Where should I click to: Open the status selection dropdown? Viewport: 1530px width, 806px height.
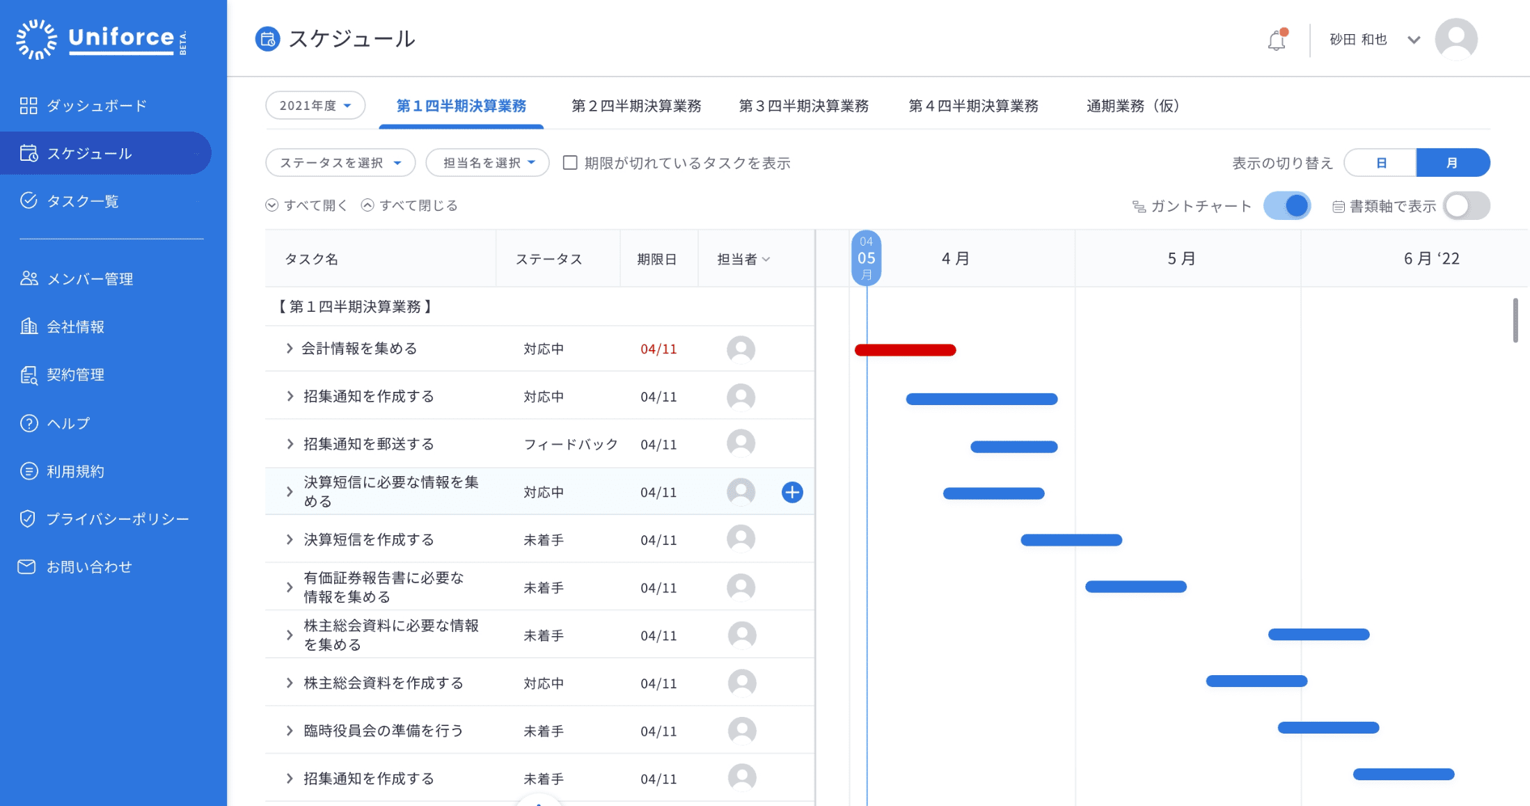(340, 163)
